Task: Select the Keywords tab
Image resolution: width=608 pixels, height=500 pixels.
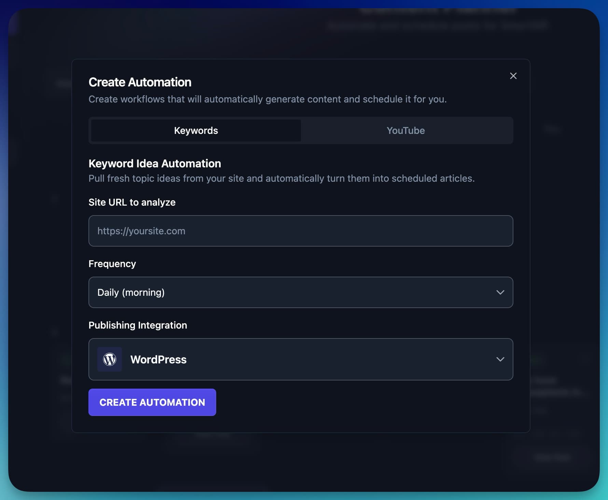Action: click(196, 130)
